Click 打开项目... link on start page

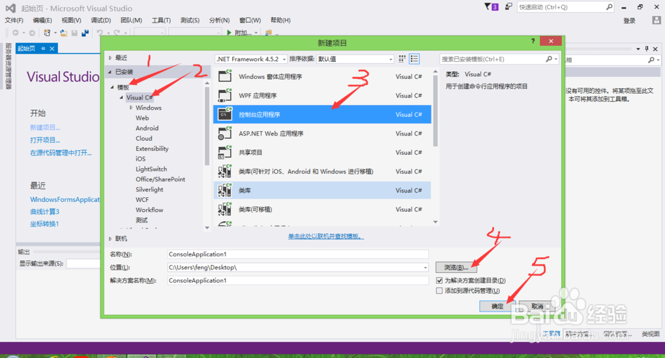[45, 139]
